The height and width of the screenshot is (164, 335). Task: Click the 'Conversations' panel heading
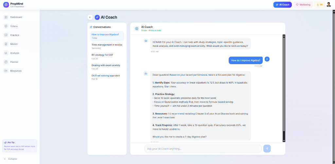click(102, 27)
